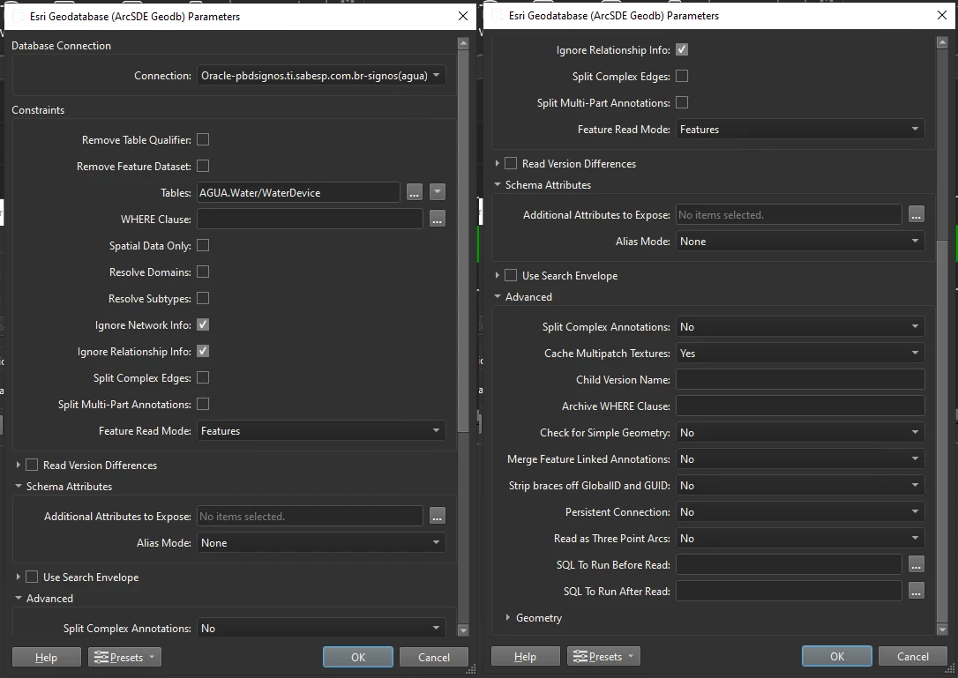958x678 pixels.
Task: Toggle Remove Feature Dataset checkbox
Action: click(x=203, y=166)
